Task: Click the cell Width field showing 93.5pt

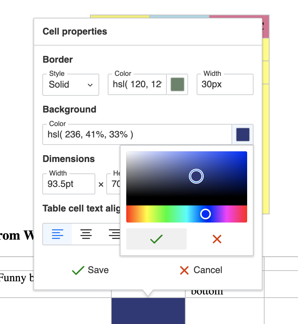Action: click(69, 184)
